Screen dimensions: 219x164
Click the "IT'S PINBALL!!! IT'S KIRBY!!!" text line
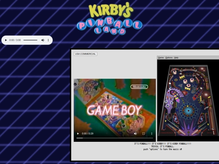163,144
